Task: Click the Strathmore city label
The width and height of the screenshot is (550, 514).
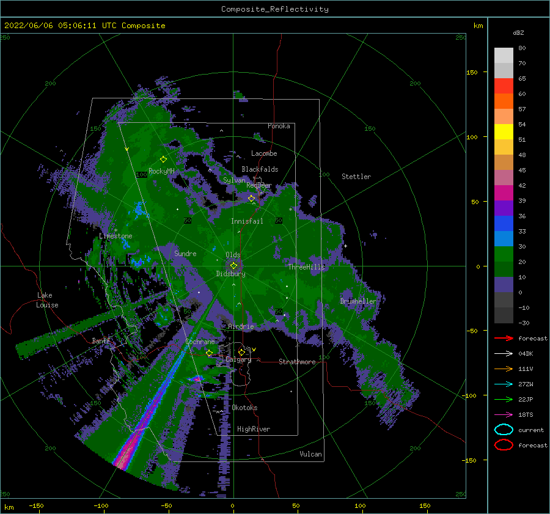Action: tap(297, 362)
